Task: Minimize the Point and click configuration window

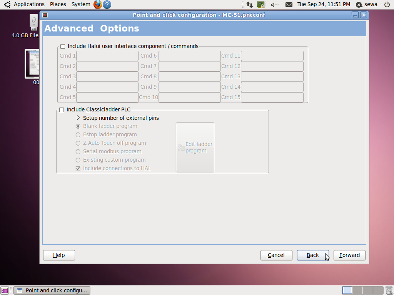Action: [x=355, y=15]
